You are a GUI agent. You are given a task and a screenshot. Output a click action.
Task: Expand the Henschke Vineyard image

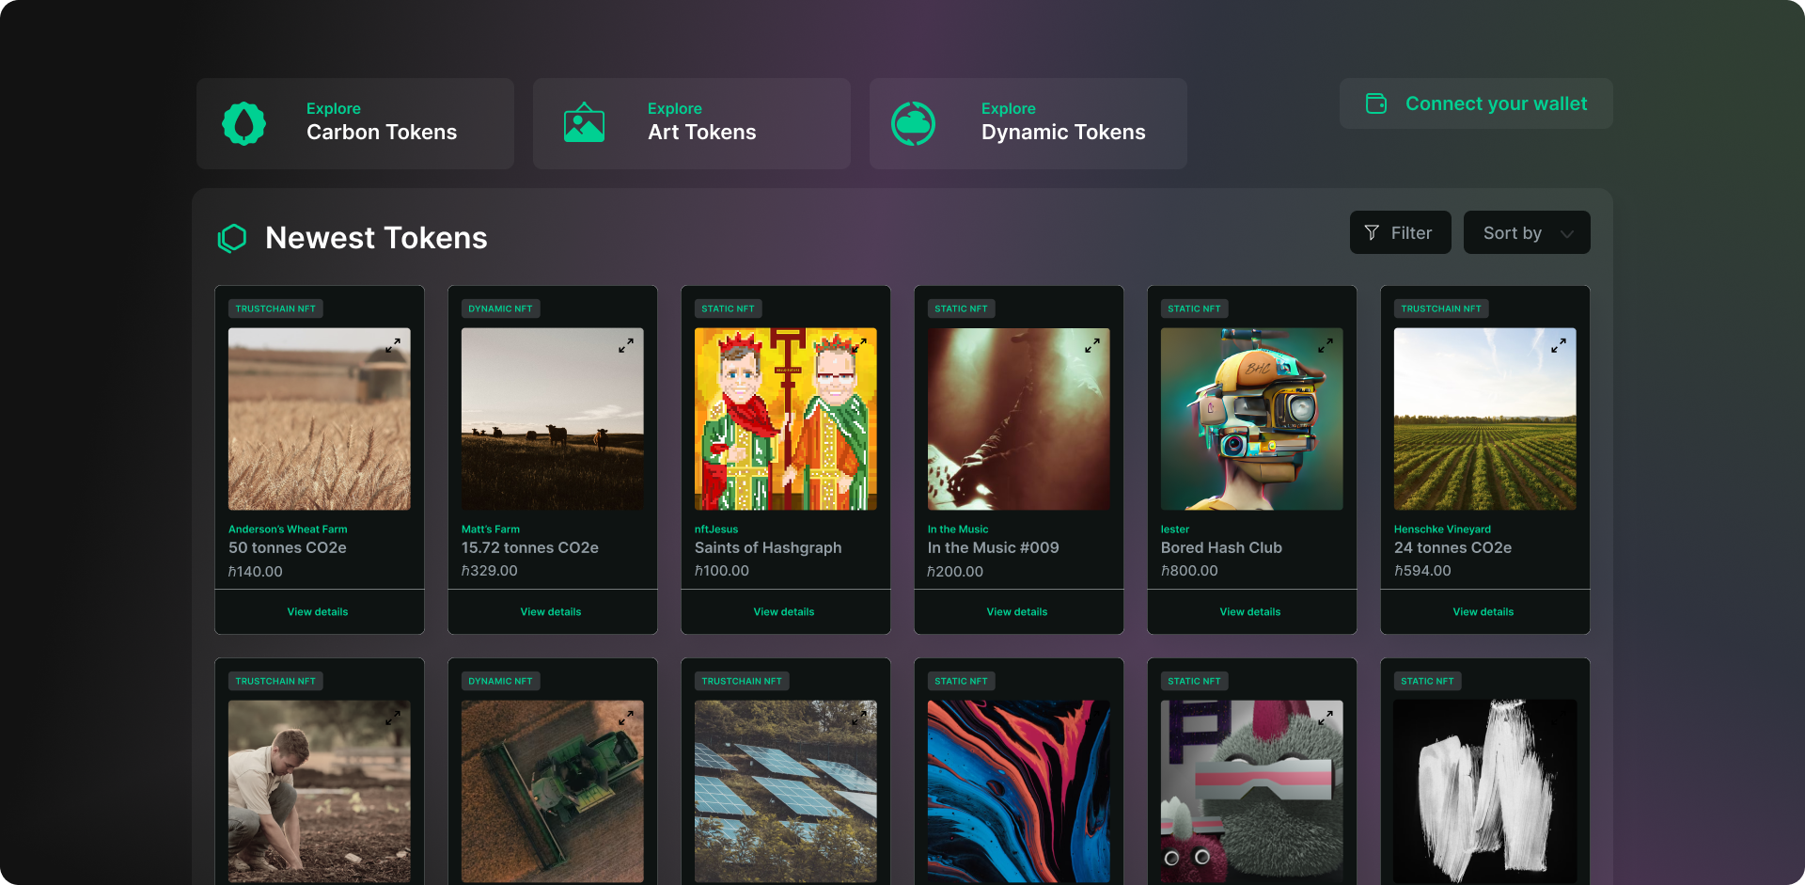click(x=1559, y=346)
